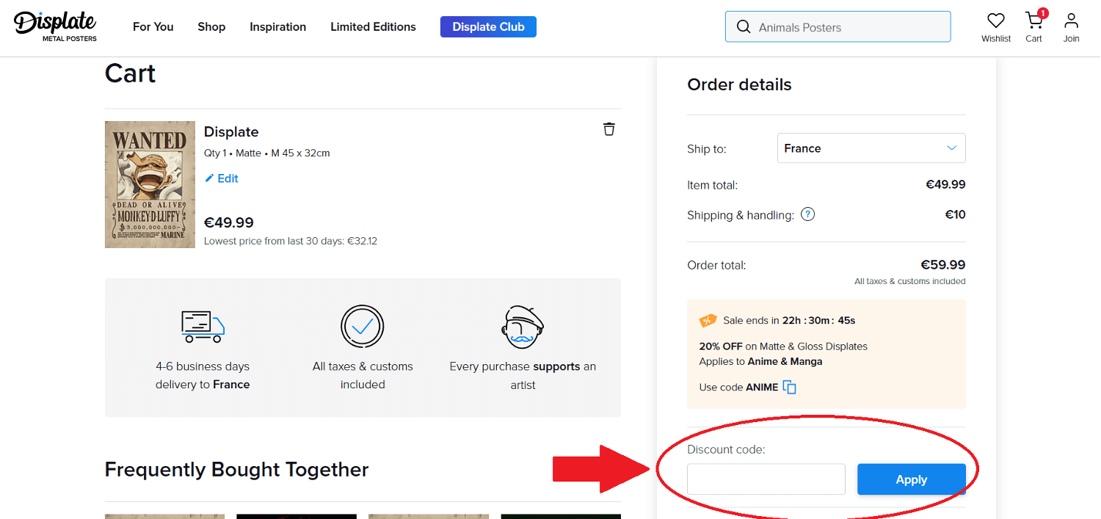The height and width of the screenshot is (519, 1101).
Task: Open the Inspiration menu
Action: tap(278, 26)
